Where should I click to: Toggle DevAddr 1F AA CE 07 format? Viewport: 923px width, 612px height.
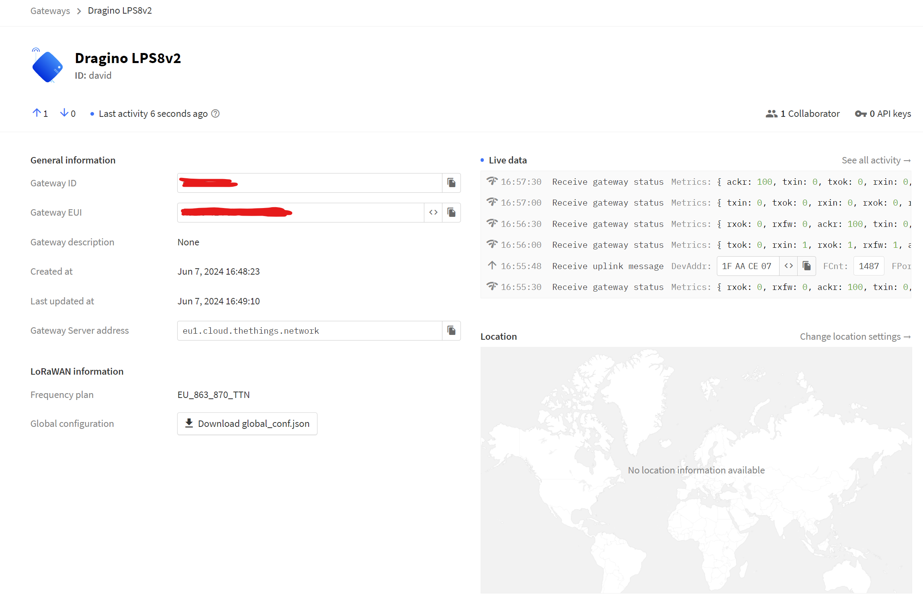[788, 266]
